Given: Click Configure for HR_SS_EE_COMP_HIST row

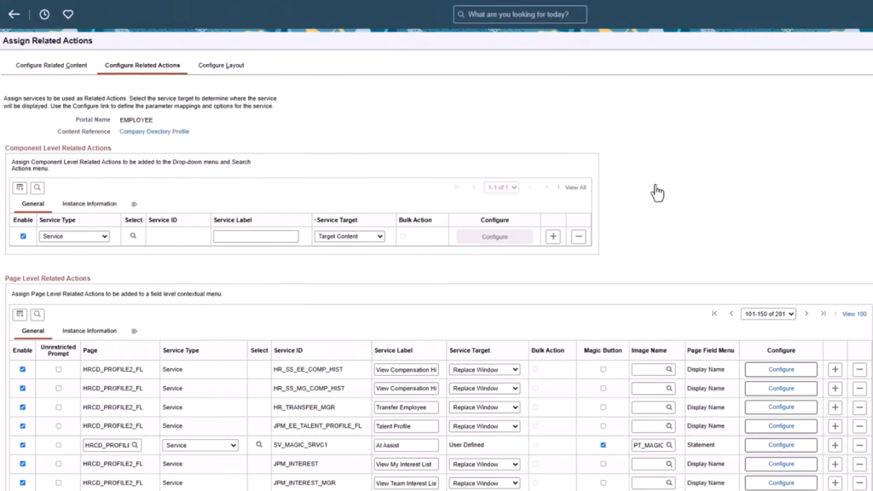Looking at the screenshot, I should pos(781,370).
